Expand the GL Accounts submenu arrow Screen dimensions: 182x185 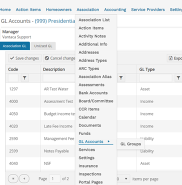108,141
